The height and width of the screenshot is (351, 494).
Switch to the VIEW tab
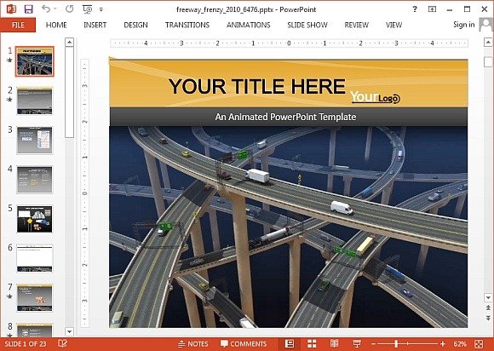(x=393, y=25)
